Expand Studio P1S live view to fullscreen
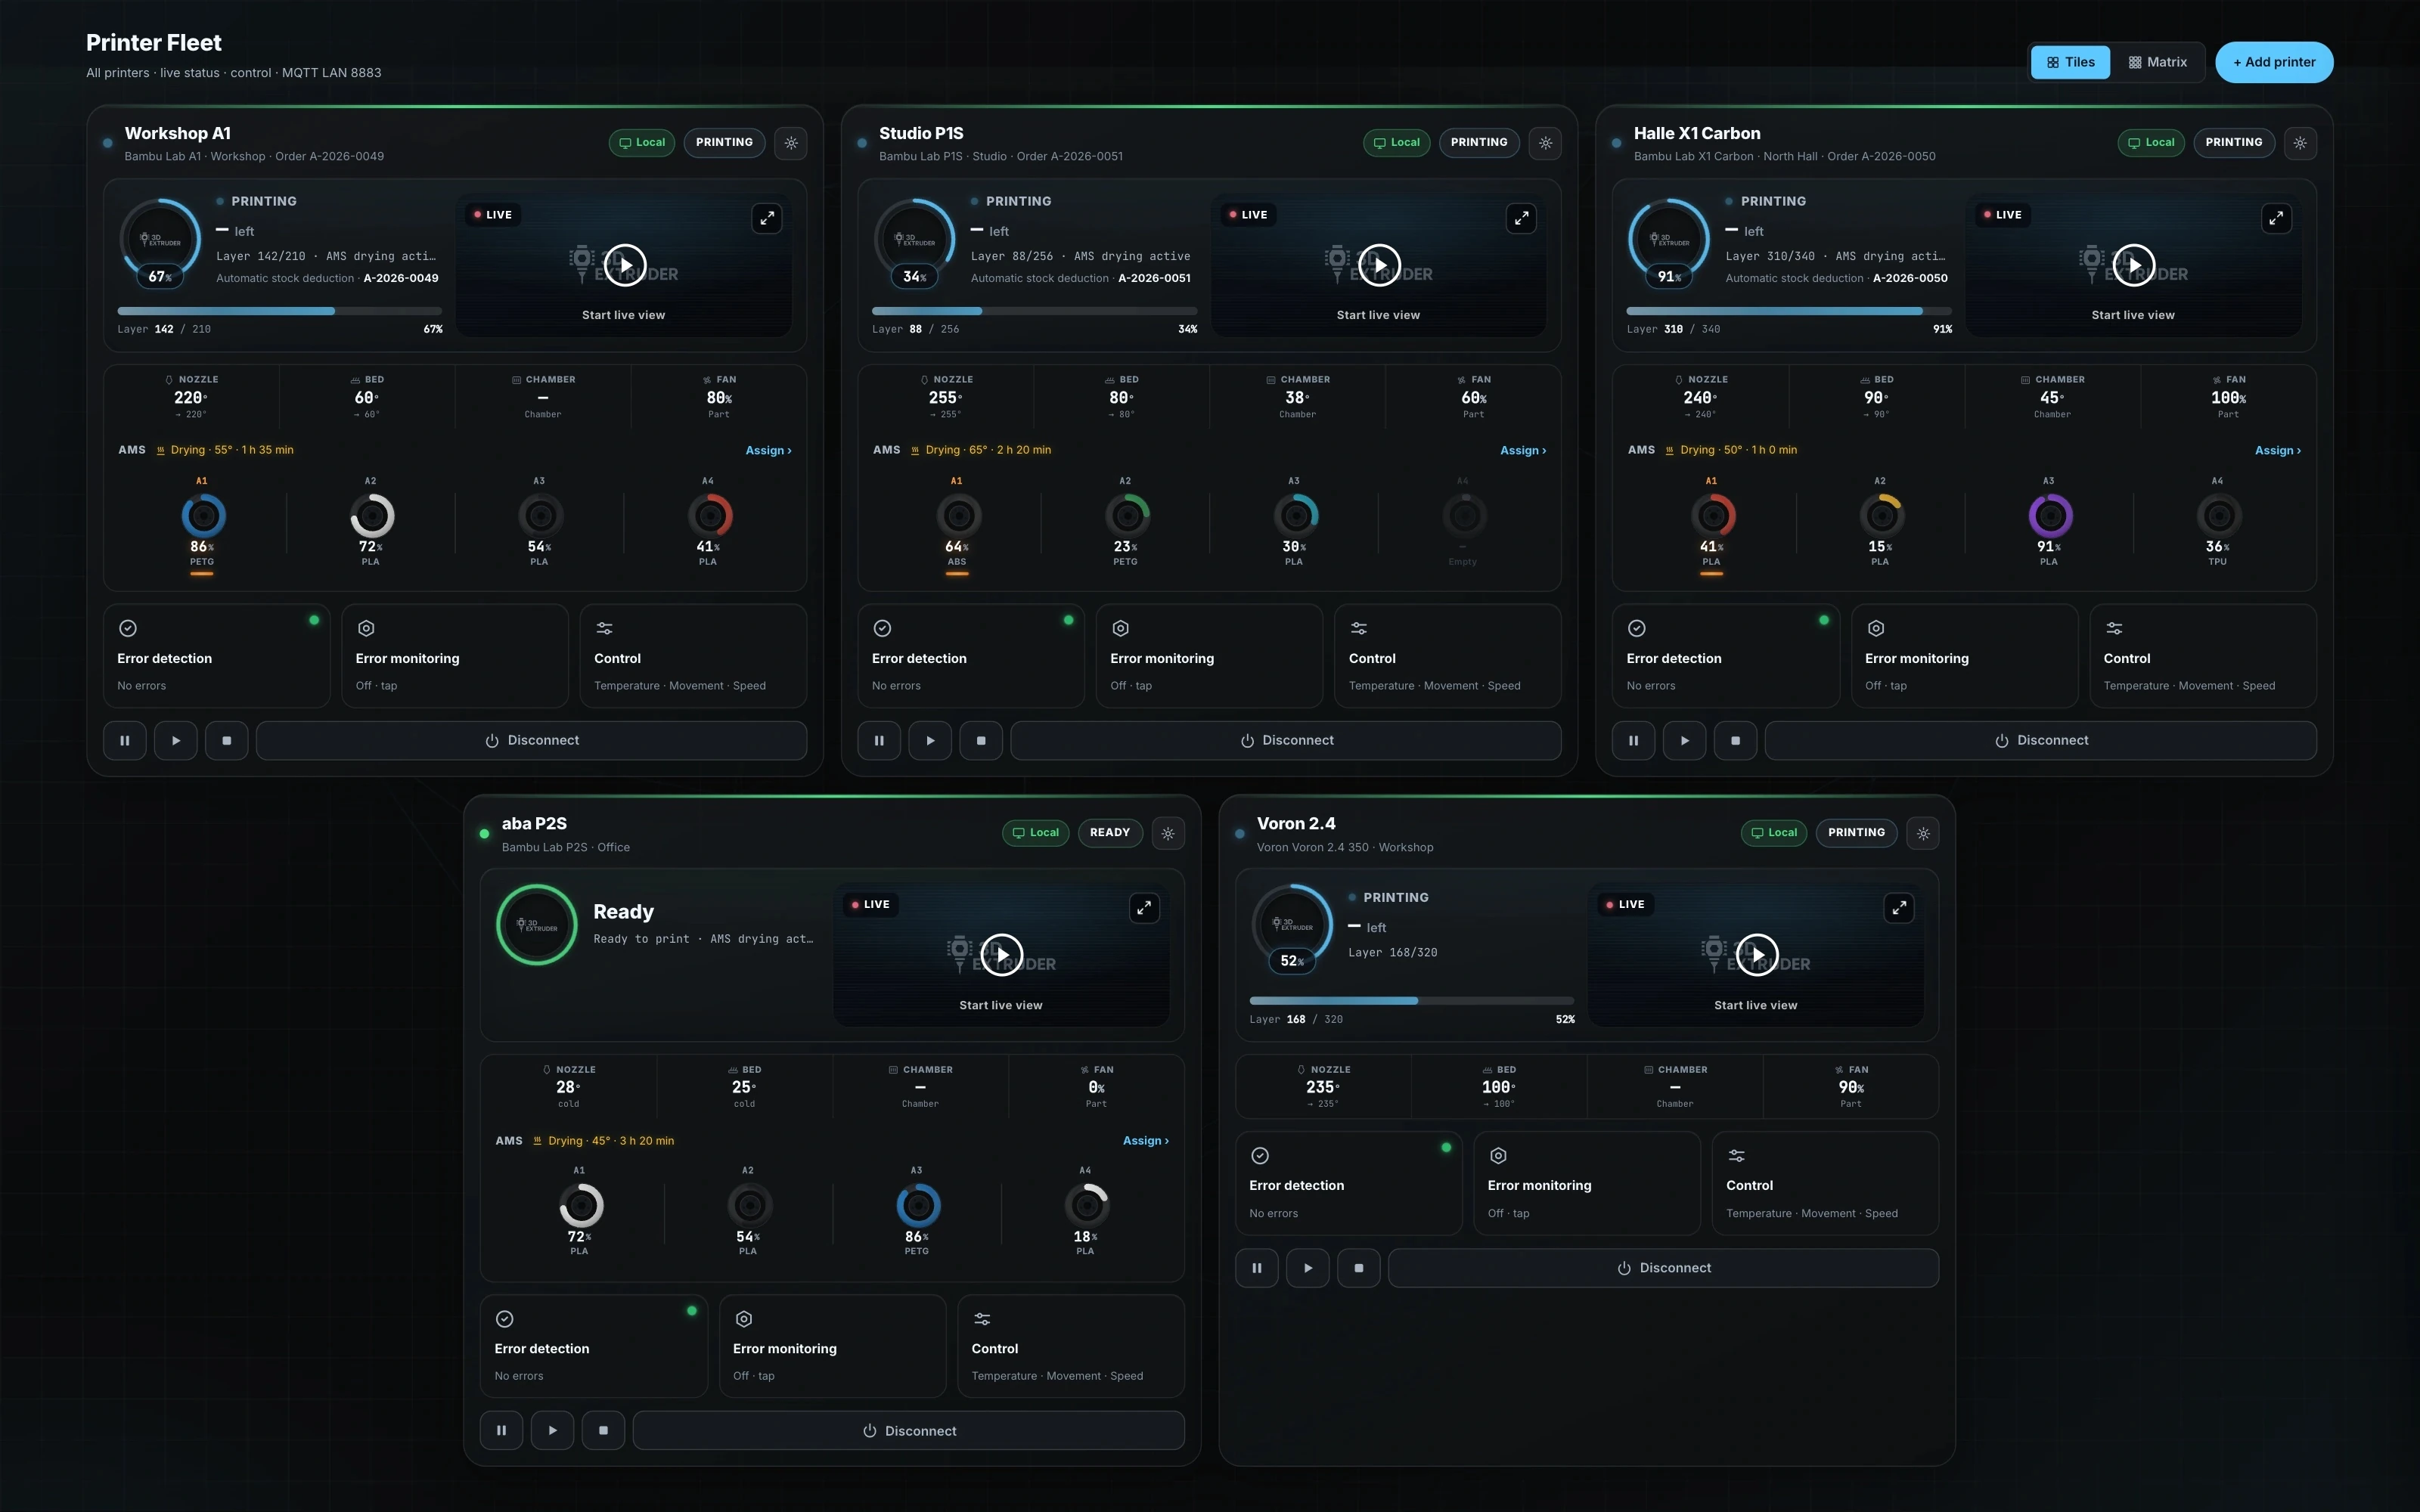This screenshot has width=2420, height=1512. [1521, 218]
